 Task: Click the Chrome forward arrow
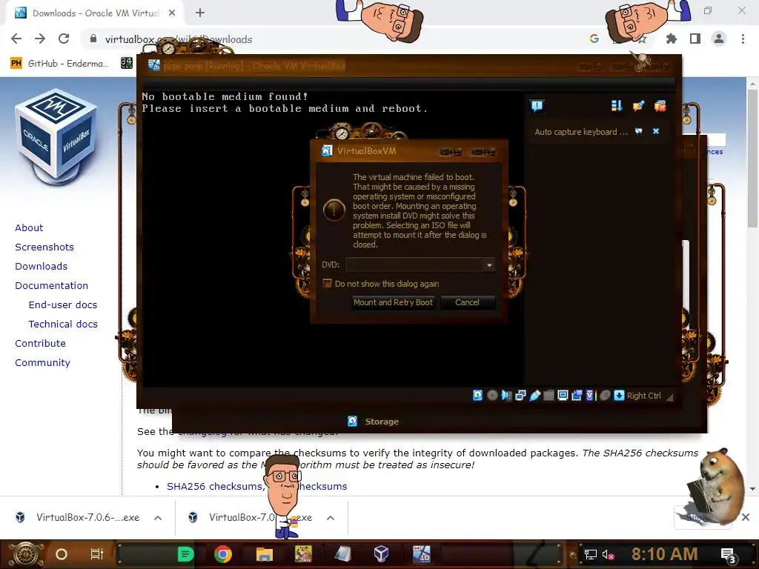(40, 39)
